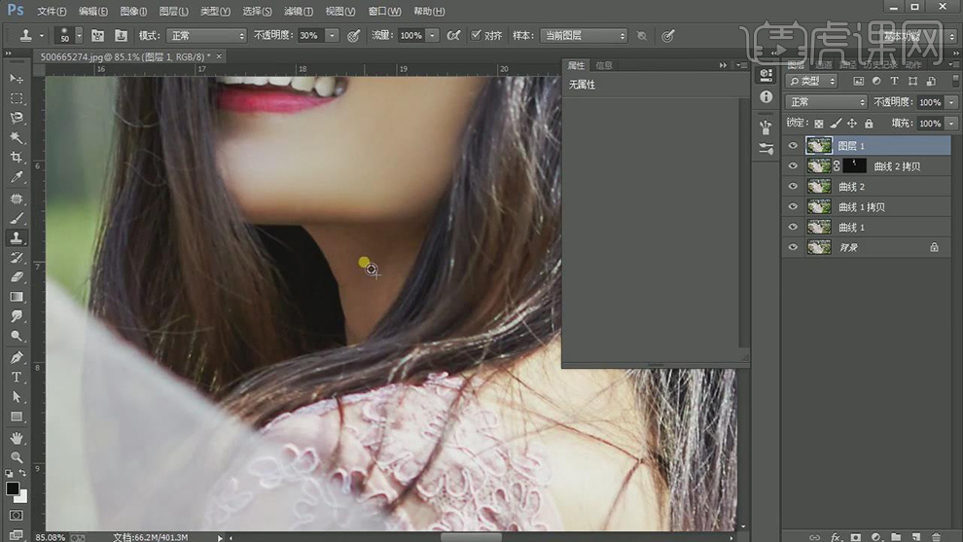
Task: Select the Zoom tool in toolbox
Action: click(x=17, y=457)
